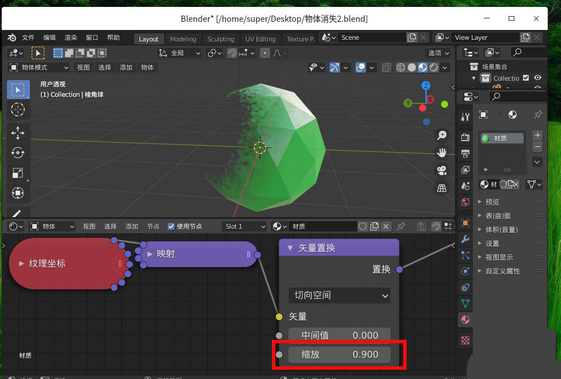This screenshot has height=379, width=561.
Task: Select the Scale tool in left toolbar
Action: 18,173
